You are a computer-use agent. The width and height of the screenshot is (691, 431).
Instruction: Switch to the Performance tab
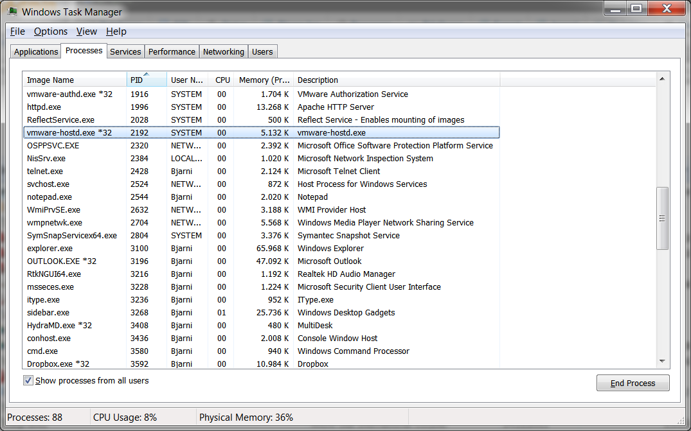coord(172,51)
